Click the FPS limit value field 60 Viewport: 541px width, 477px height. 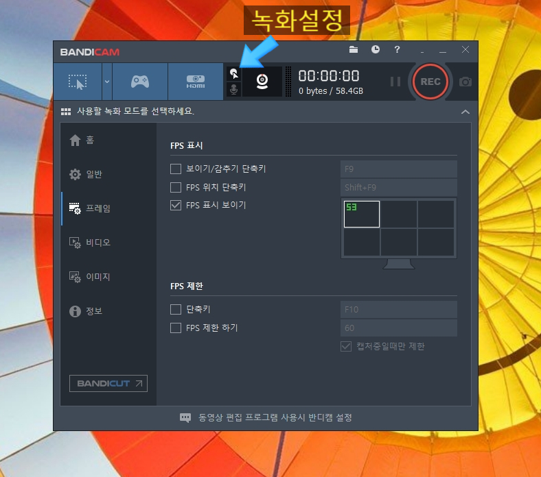(399, 328)
